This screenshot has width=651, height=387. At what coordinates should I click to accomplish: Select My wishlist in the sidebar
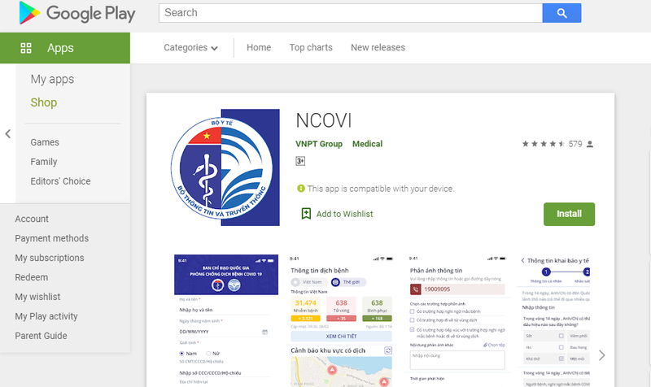coord(37,297)
